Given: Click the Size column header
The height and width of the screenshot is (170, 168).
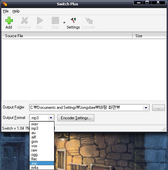Looking at the screenshot, I should pos(149,36).
